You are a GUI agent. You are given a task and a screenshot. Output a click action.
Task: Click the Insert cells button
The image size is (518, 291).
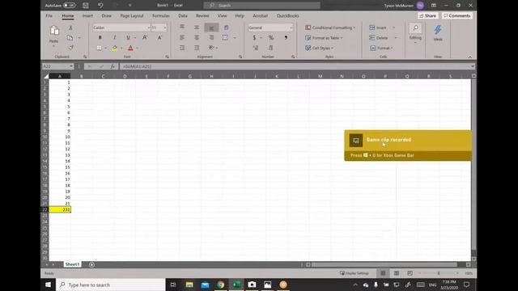coord(378,27)
